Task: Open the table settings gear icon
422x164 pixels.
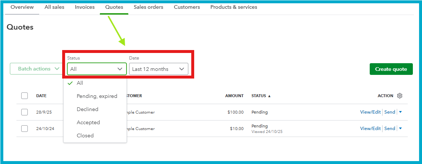Action: [x=400, y=96]
